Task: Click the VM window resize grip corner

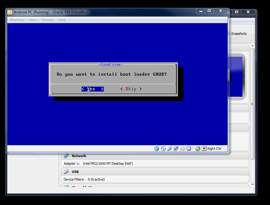Action: 226,150
